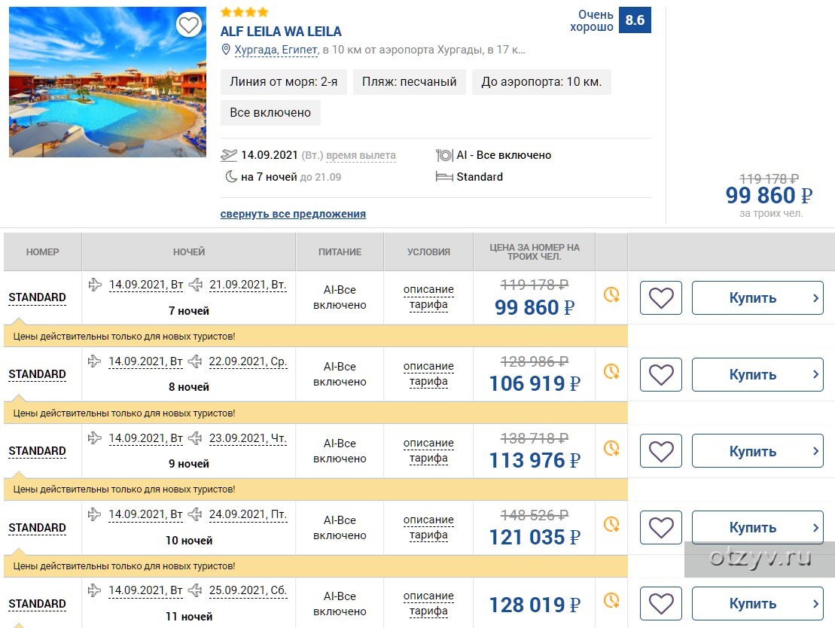Click the clock icon beside the 121 035 price
The width and height of the screenshot is (835, 628).
pyautogui.click(x=611, y=524)
